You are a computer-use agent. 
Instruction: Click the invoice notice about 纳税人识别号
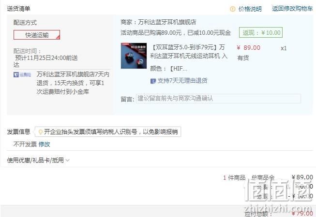tap(111, 132)
